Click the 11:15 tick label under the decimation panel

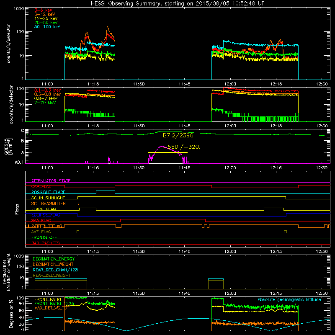coord(93,294)
